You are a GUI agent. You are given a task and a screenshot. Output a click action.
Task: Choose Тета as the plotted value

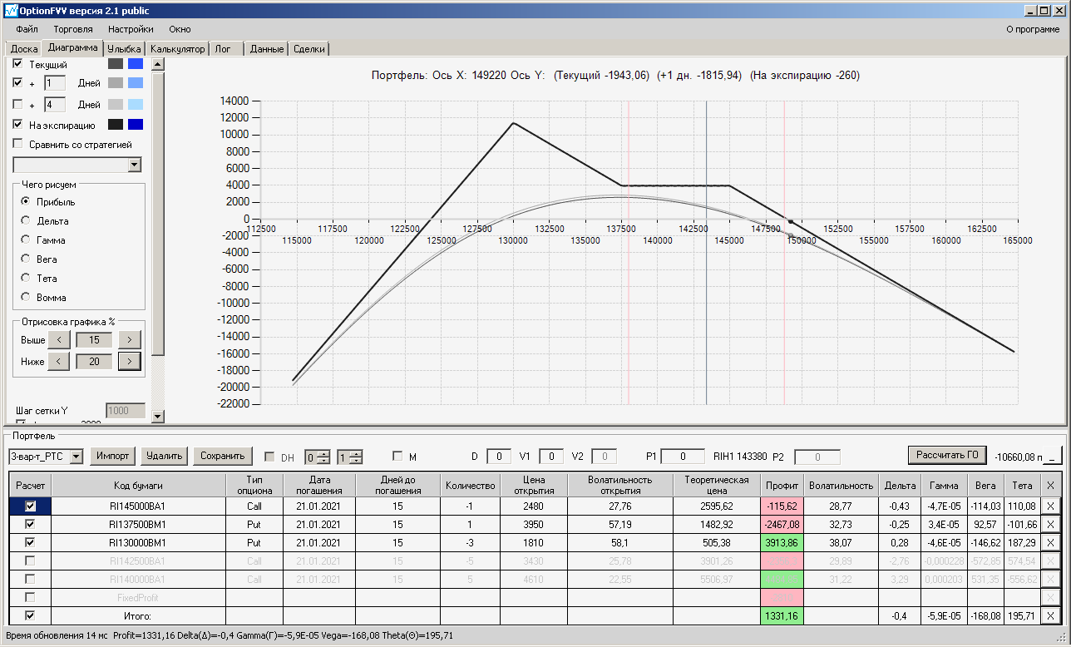(27, 279)
